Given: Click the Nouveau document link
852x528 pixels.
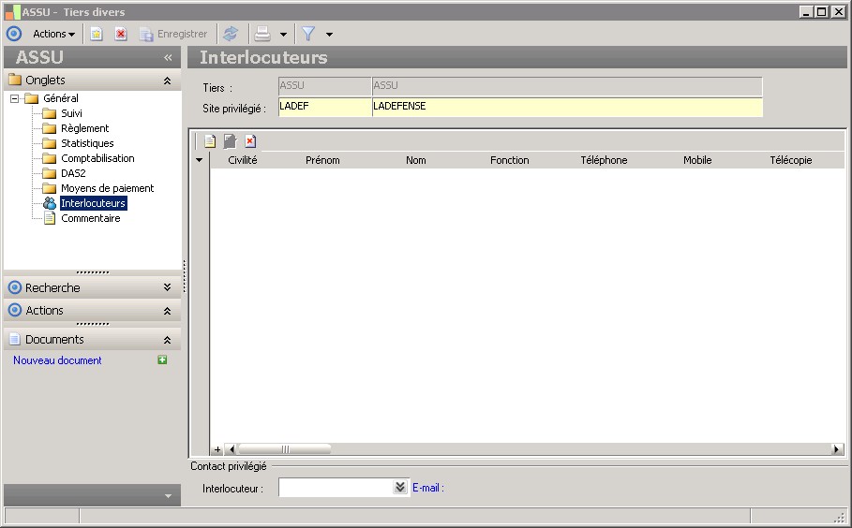Looking at the screenshot, I should 57,360.
